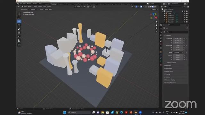Open the Object Mode dropdown
Screen dimensions: 205x115
click(27, 6)
